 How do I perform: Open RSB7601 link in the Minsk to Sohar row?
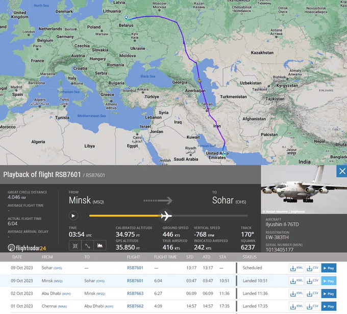[135, 281]
